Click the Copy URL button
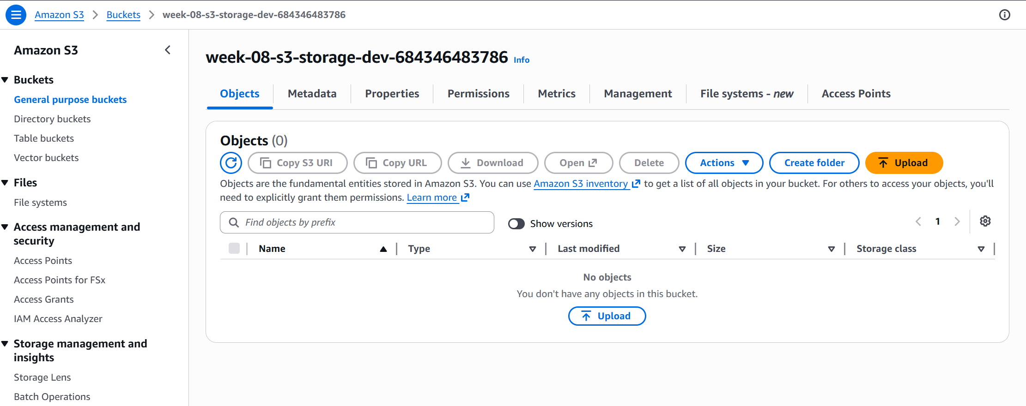Screen dimensions: 1026x406 [398, 163]
